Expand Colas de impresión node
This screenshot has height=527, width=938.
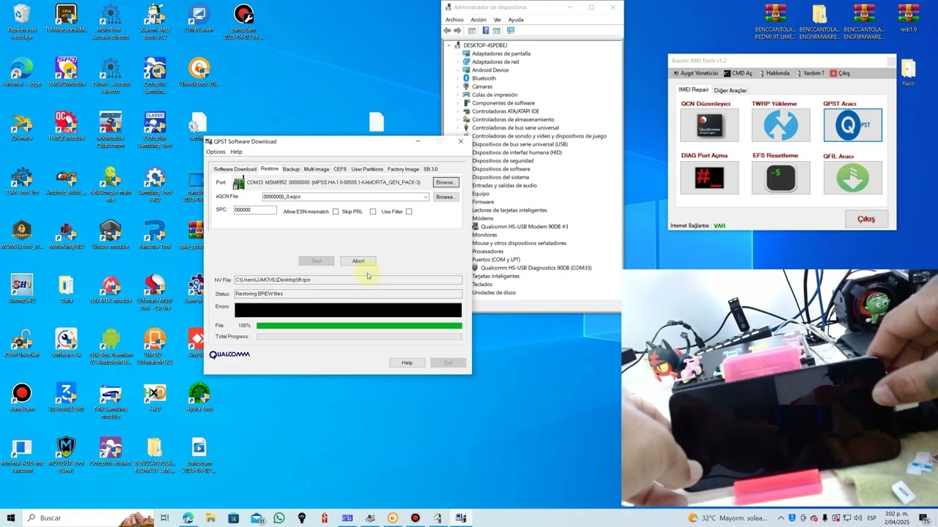[x=457, y=94]
